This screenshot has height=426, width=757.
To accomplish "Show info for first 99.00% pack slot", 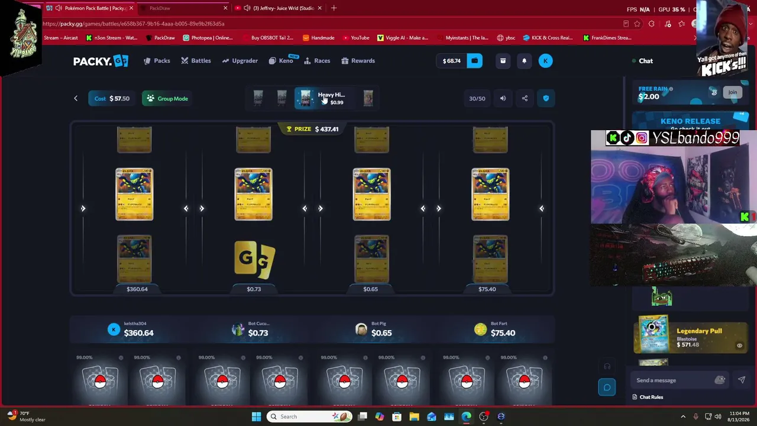I will [x=121, y=357].
